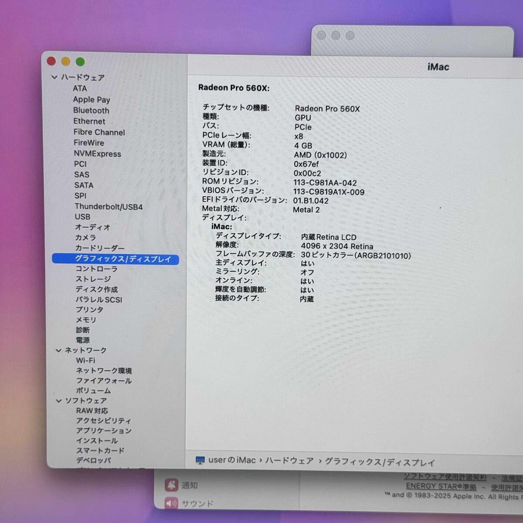Select Fibre Channel item
The width and height of the screenshot is (523, 523).
99,132
